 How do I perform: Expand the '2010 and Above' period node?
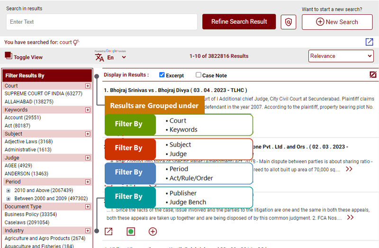point(8,190)
